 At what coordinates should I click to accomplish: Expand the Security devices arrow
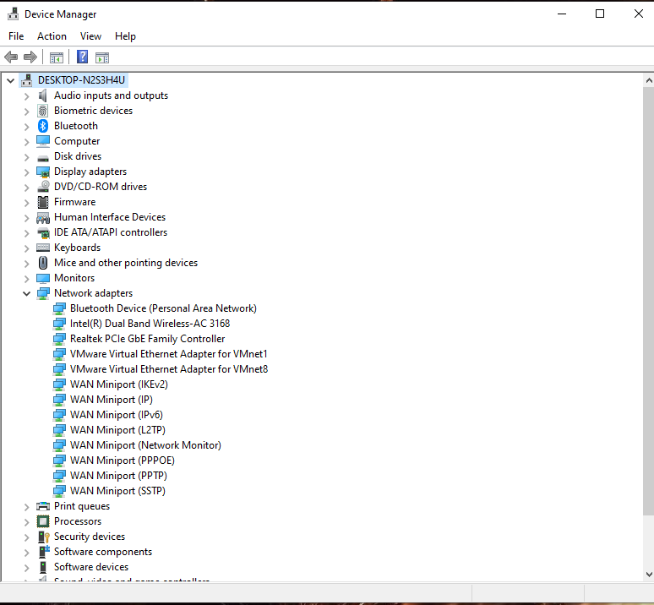click(x=27, y=537)
